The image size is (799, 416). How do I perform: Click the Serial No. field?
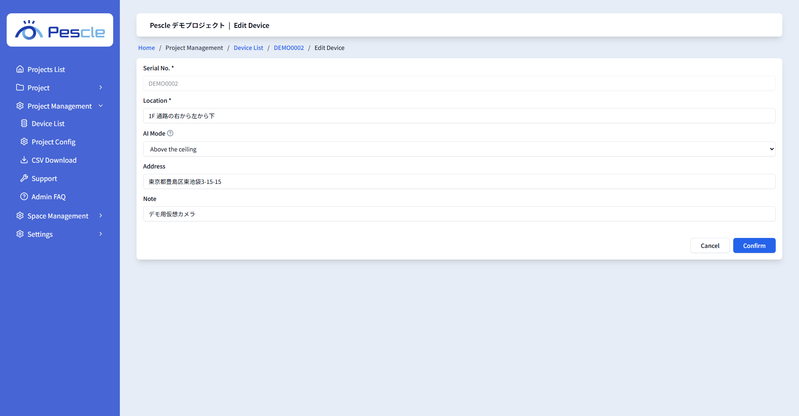[459, 83]
